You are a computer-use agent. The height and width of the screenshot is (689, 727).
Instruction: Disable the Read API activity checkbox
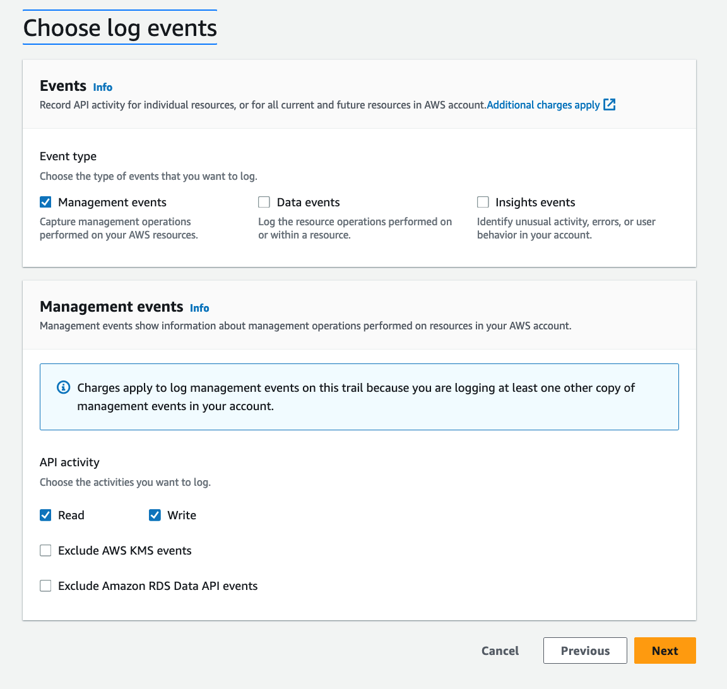[45, 515]
